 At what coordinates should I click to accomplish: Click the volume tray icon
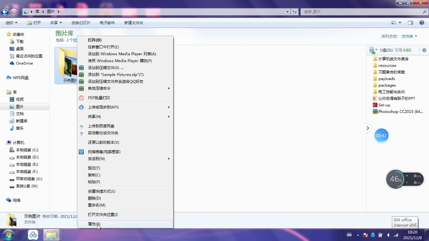pos(388,235)
